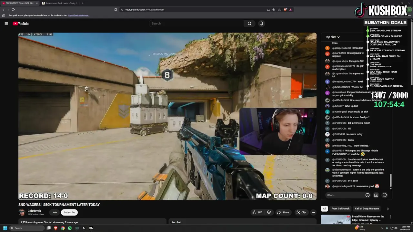
Task: Like the video with thumbs-up icon
Action: tap(257, 212)
